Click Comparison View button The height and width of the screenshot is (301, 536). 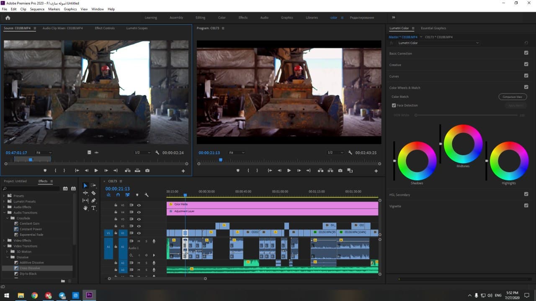click(513, 97)
